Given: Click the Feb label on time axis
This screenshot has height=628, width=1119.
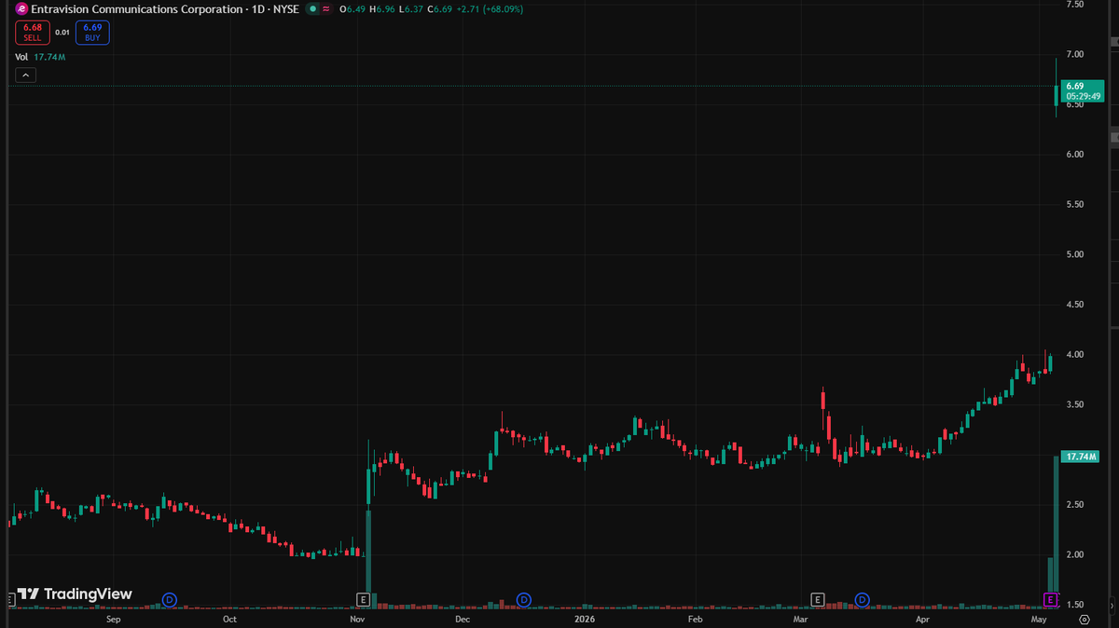Looking at the screenshot, I should [694, 619].
